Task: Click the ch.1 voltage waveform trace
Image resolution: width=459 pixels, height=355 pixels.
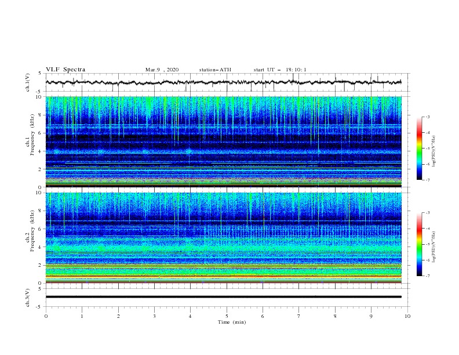Action: point(223,82)
